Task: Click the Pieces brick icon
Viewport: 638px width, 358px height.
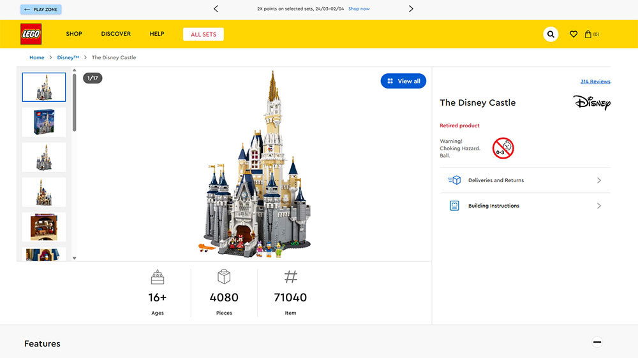Action: click(224, 276)
